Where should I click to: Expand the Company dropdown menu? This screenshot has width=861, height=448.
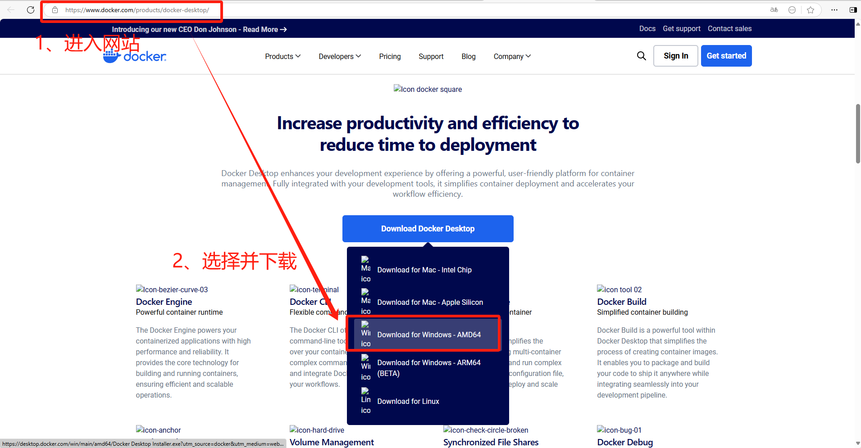(x=512, y=56)
